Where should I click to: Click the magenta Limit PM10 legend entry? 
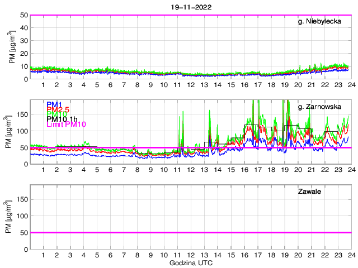coord(66,124)
